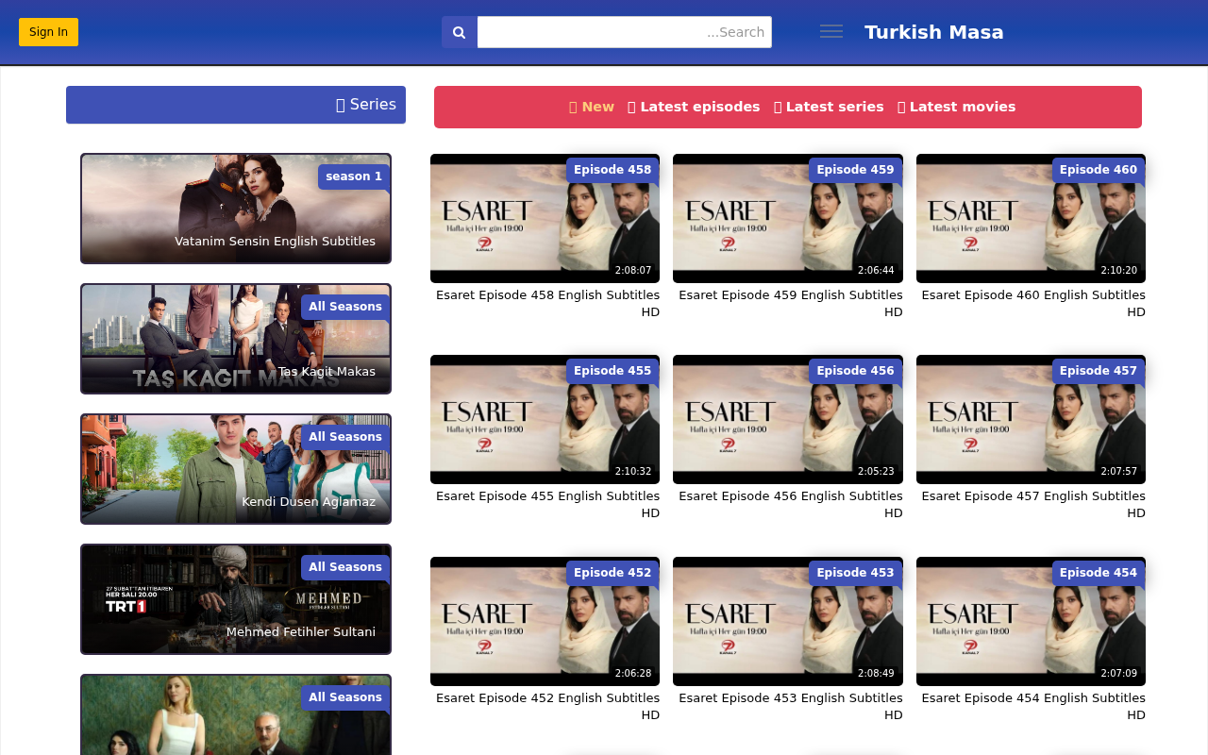Click title link Esaret Episode 454 English Subtitles
Screen dimensions: 1208x755
point(1033,707)
